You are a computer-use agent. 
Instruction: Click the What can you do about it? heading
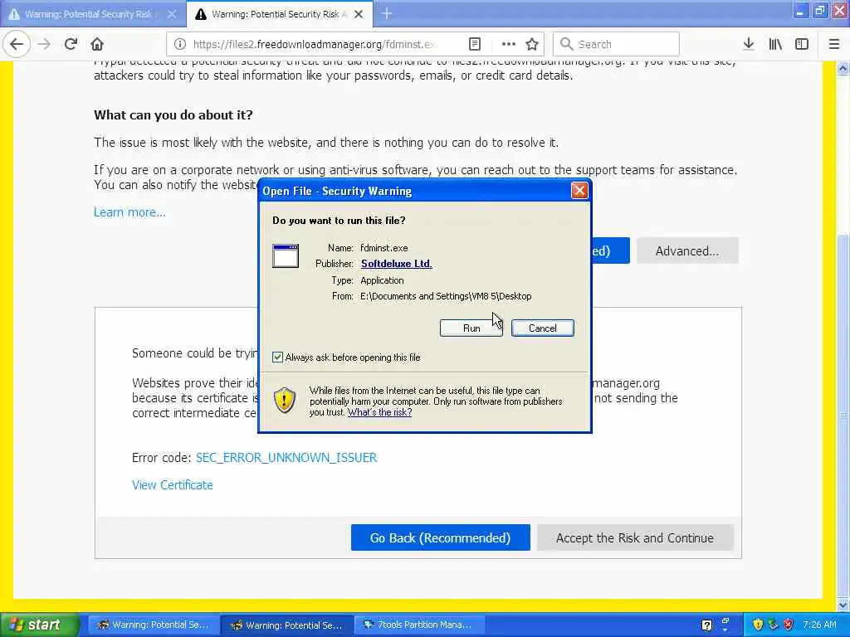pyautogui.click(x=173, y=114)
